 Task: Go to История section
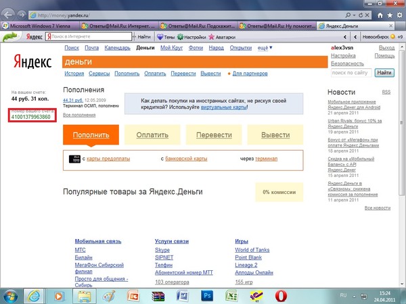pyautogui.click(x=74, y=74)
